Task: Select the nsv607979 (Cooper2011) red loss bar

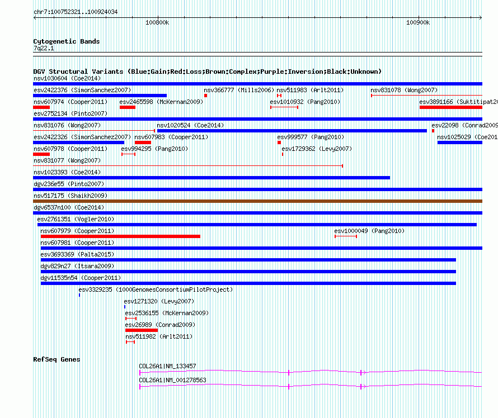Action: pos(120,236)
